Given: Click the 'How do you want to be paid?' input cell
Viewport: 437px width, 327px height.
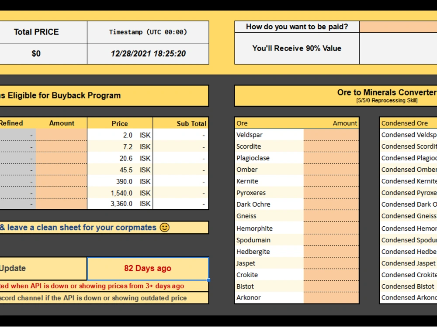Looking at the screenshot, I should [x=398, y=27].
